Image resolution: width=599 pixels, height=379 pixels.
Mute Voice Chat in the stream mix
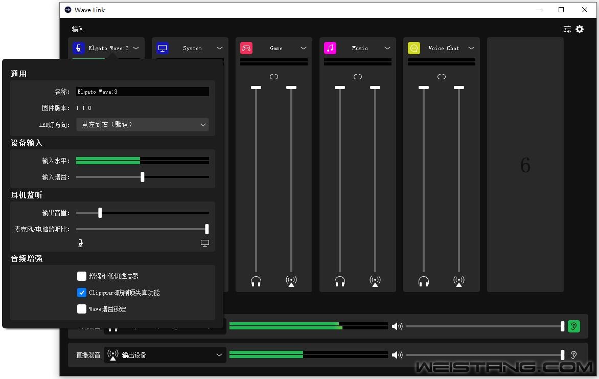tap(459, 281)
